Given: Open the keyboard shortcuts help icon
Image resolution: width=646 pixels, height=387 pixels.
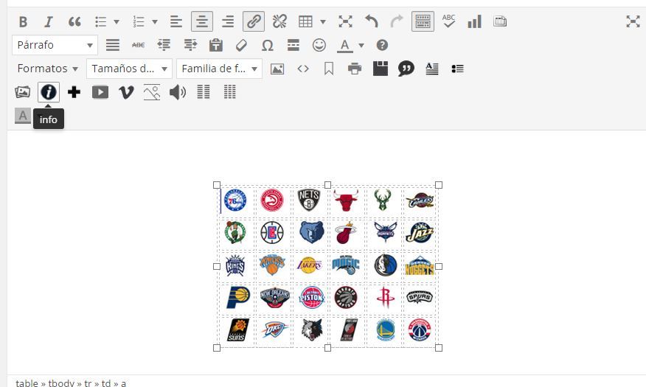Looking at the screenshot, I should click(382, 45).
